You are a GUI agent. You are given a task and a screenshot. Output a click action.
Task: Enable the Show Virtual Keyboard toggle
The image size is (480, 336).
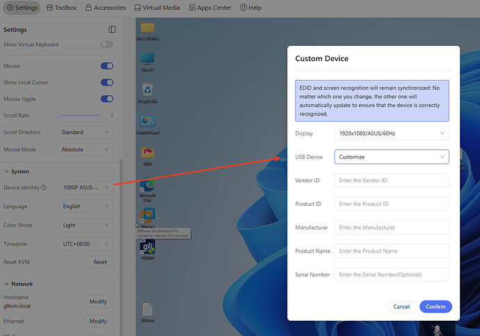click(106, 45)
